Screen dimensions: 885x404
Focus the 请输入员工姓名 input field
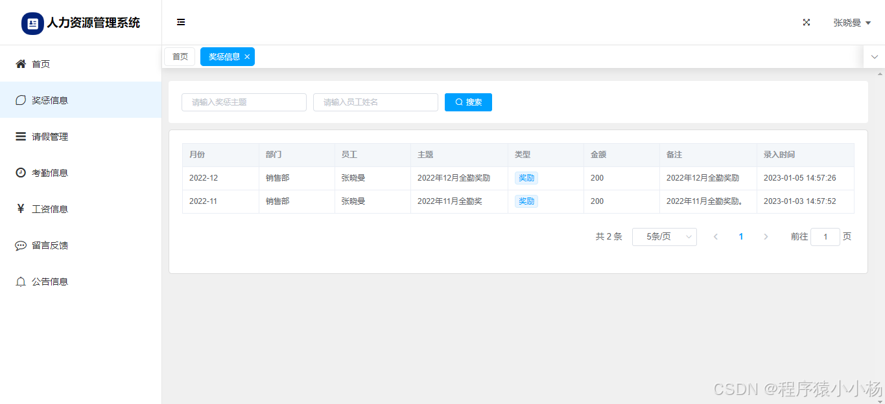pos(375,102)
